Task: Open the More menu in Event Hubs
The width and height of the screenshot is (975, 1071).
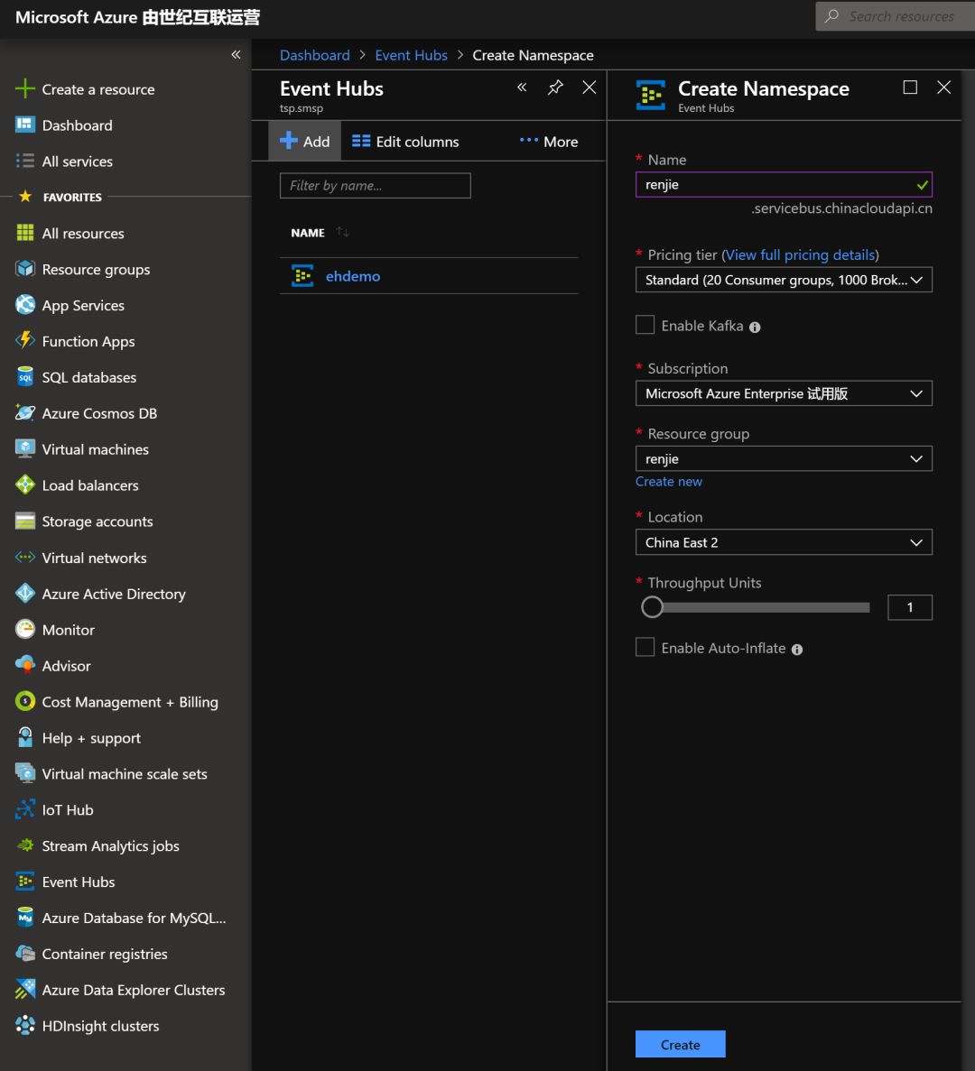Action: 549,142
